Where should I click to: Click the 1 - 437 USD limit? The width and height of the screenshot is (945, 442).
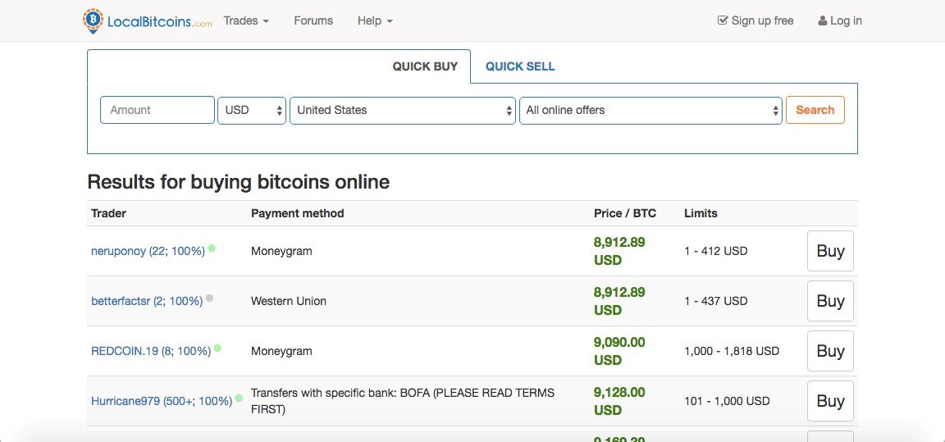[x=716, y=301]
